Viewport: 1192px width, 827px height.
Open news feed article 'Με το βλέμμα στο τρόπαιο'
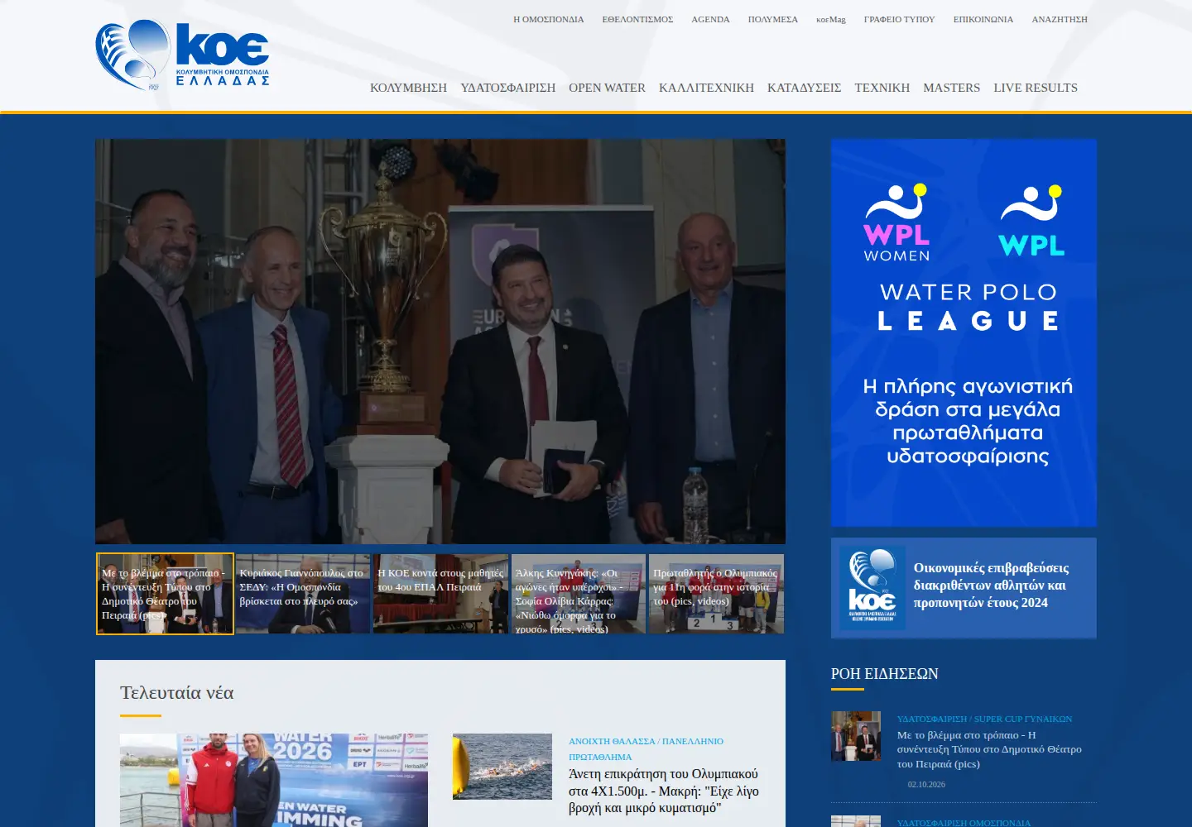(x=989, y=749)
